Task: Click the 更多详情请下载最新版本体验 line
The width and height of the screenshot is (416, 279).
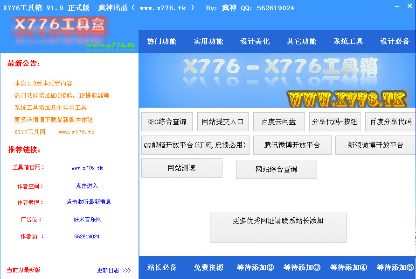Action: (54, 120)
